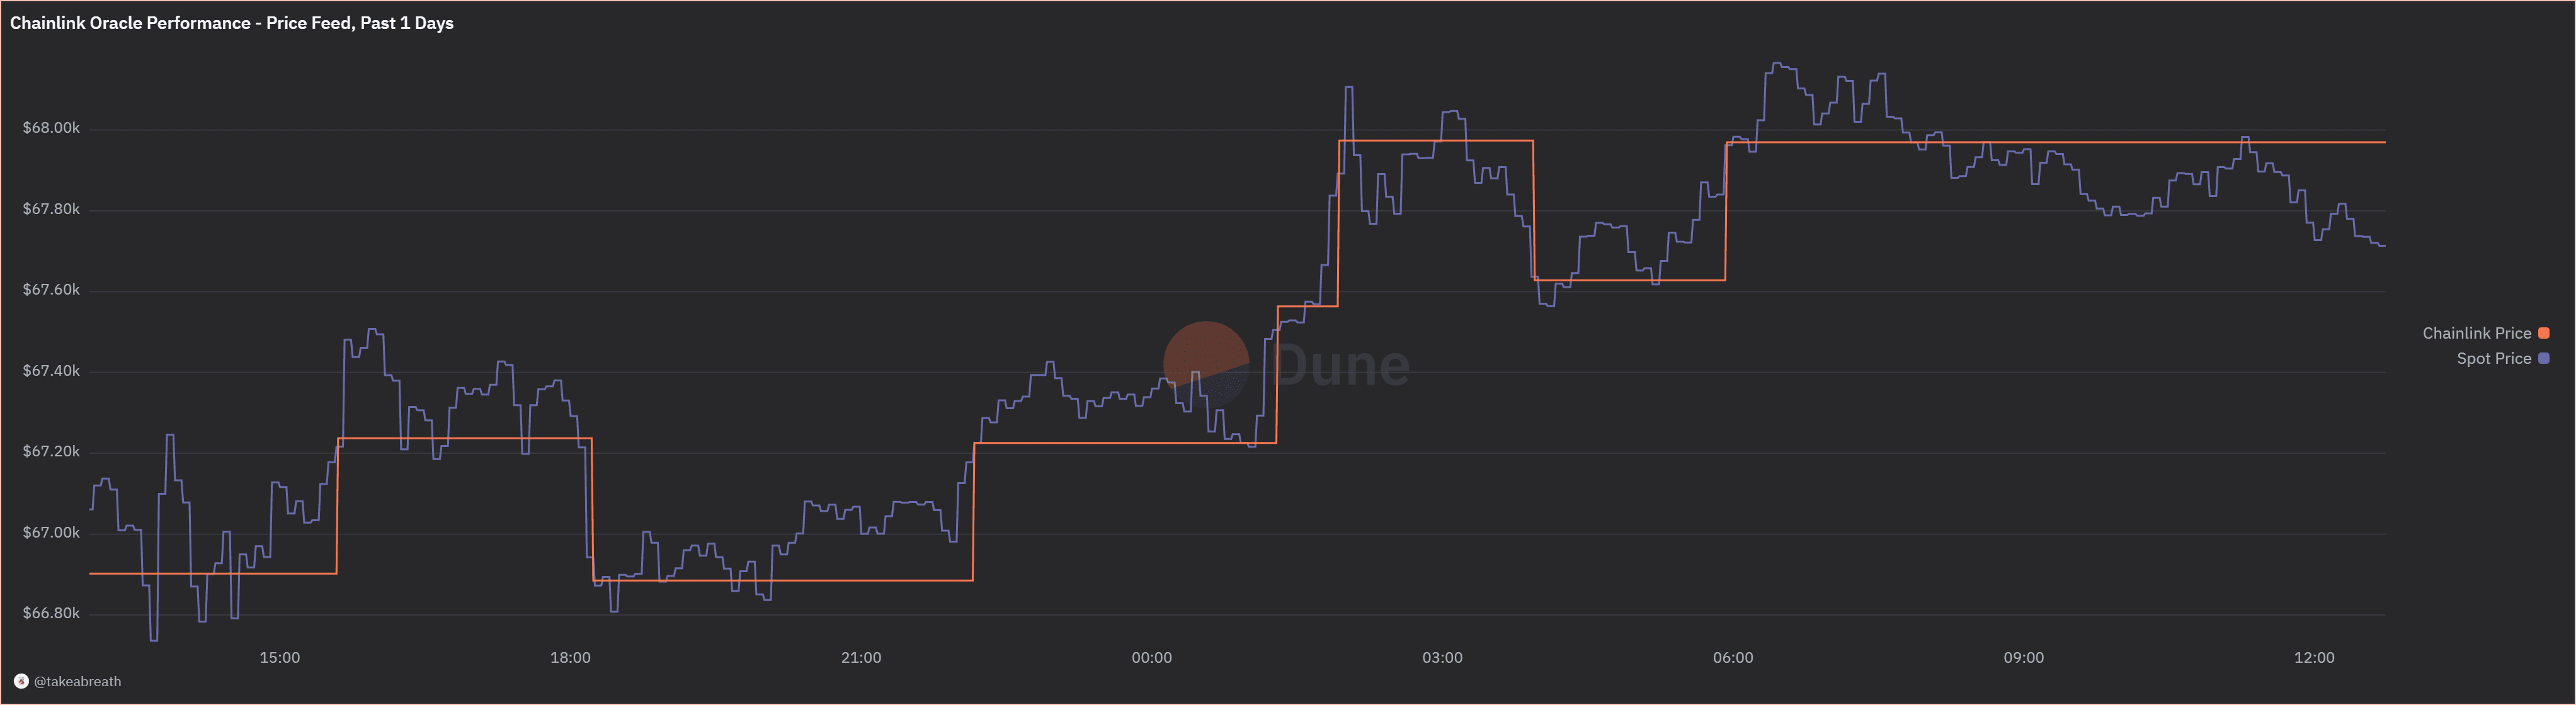Toggle the Spot Price legend label

click(2493, 358)
